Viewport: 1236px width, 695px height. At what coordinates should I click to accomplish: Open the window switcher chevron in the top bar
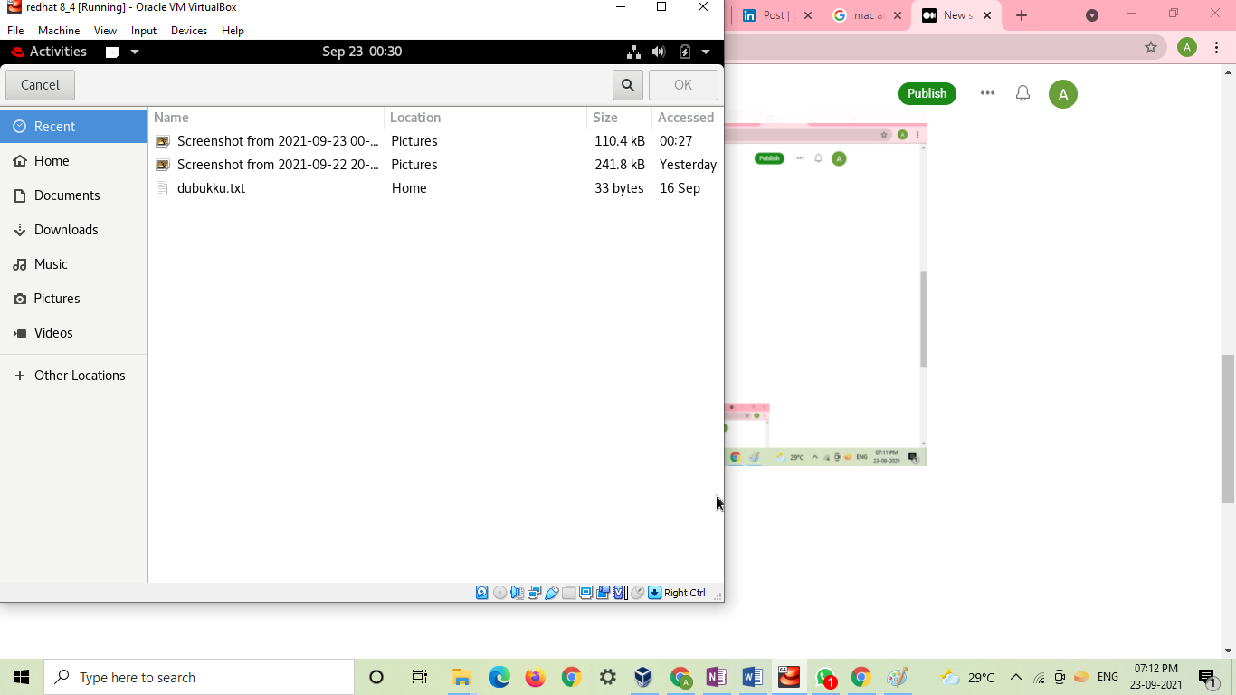pyautogui.click(x=134, y=52)
